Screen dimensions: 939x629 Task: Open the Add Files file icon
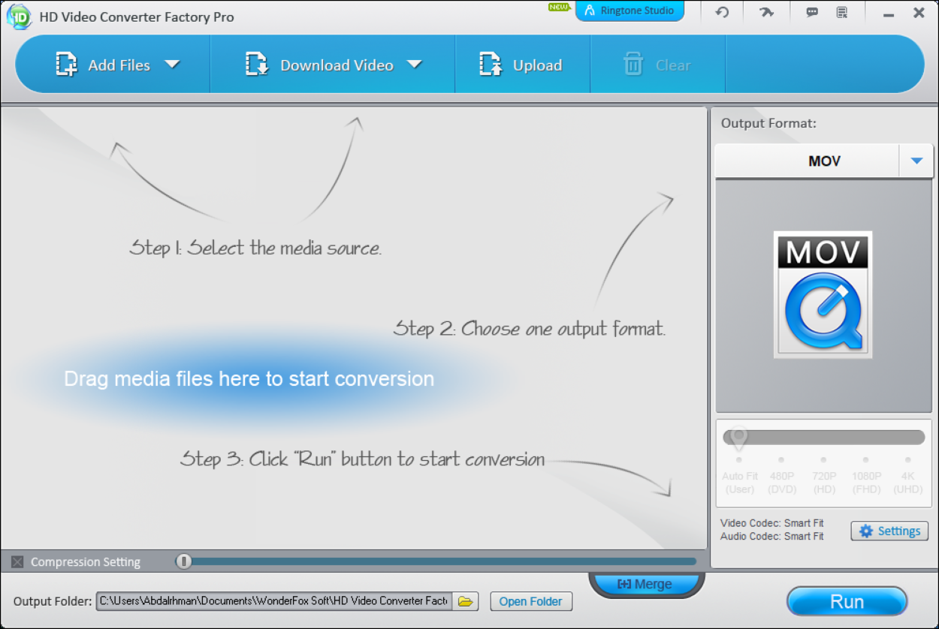pyautogui.click(x=66, y=65)
